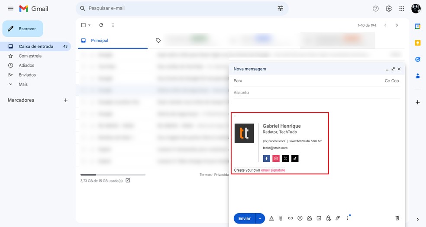Open search filter options slider icon
The image size is (426, 227).
(x=281, y=9)
